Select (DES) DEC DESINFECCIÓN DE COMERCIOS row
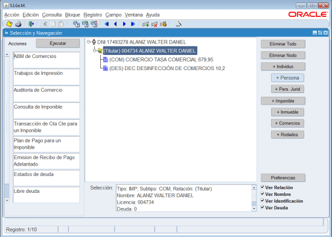The image size is (332, 237). point(167,68)
